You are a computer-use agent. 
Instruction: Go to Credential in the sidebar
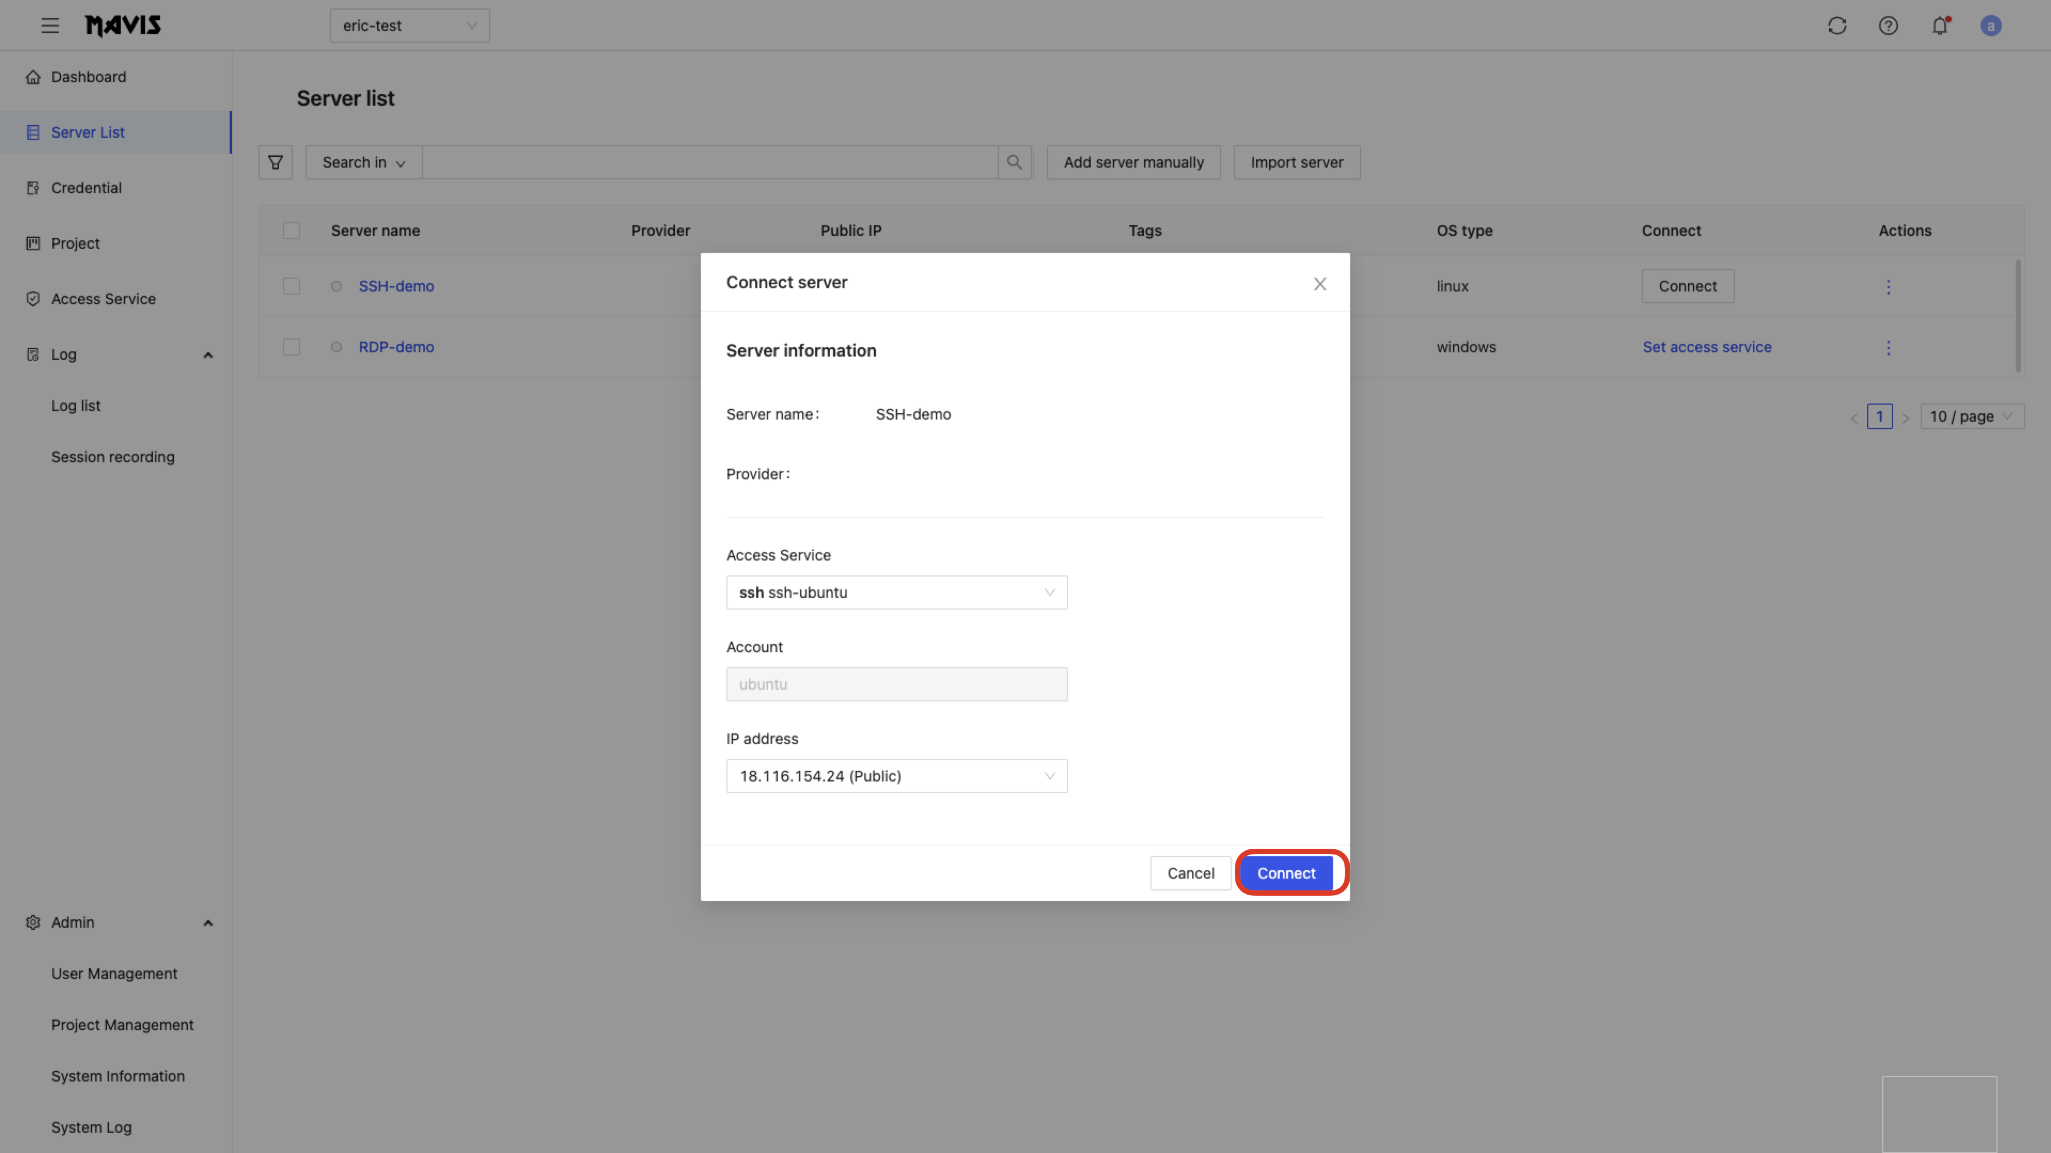tap(86, 188)
